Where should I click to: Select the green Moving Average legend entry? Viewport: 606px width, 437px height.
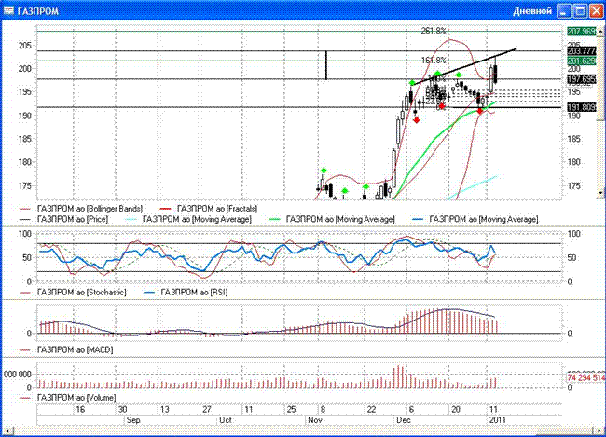[332, 219]
